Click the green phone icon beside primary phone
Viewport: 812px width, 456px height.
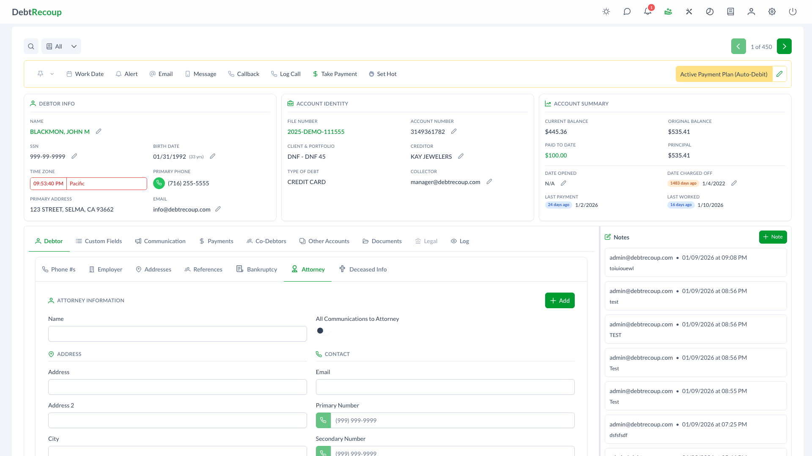click(159, 183)
